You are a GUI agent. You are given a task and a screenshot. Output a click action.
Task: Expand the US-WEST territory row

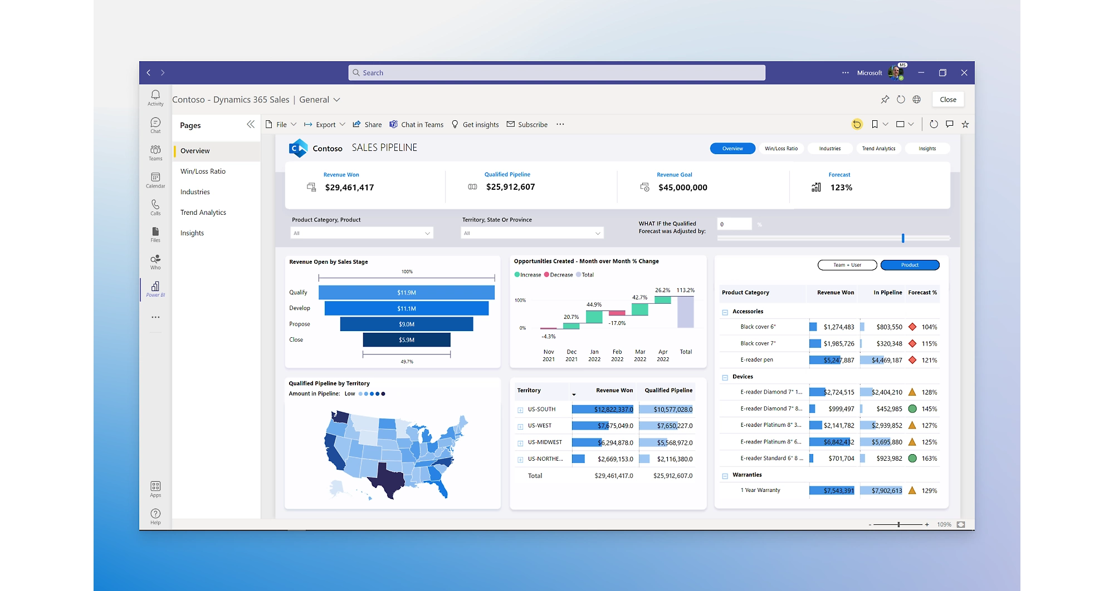pyautogui.click(x=520, y=426)
